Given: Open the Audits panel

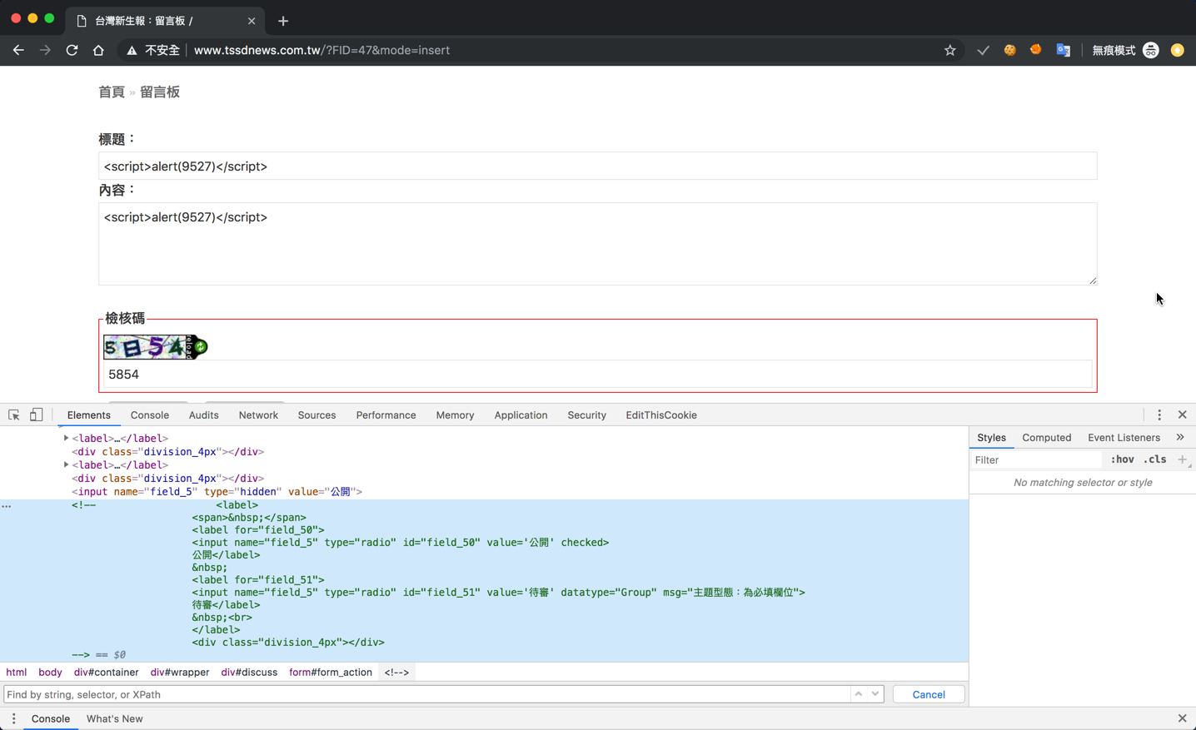Looking at the screenshot, I should click(x=204, y=415).
